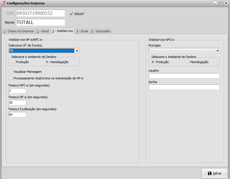Screen dimensions: 230x179
Task: Enable Visualizar Mensagem checkbox
Action: tap(11, 72)
